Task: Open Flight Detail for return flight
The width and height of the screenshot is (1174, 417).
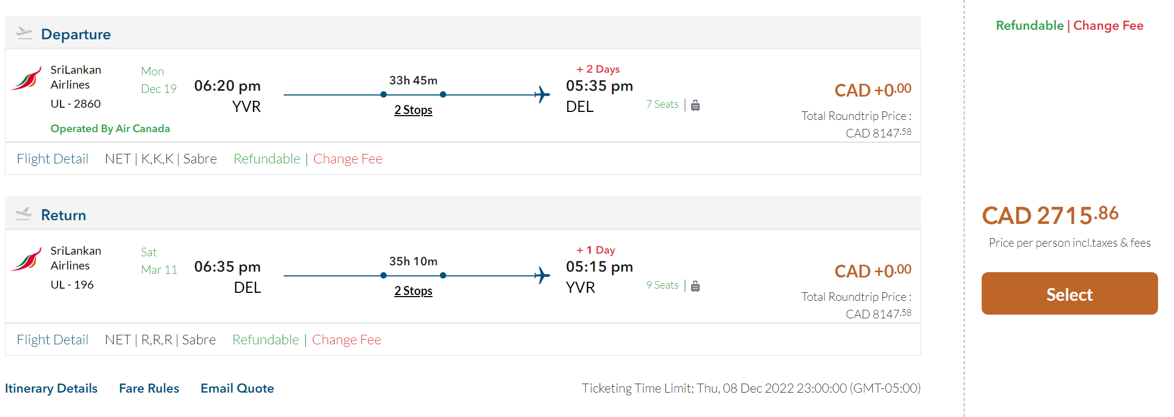Action: [x=53, y=340]
